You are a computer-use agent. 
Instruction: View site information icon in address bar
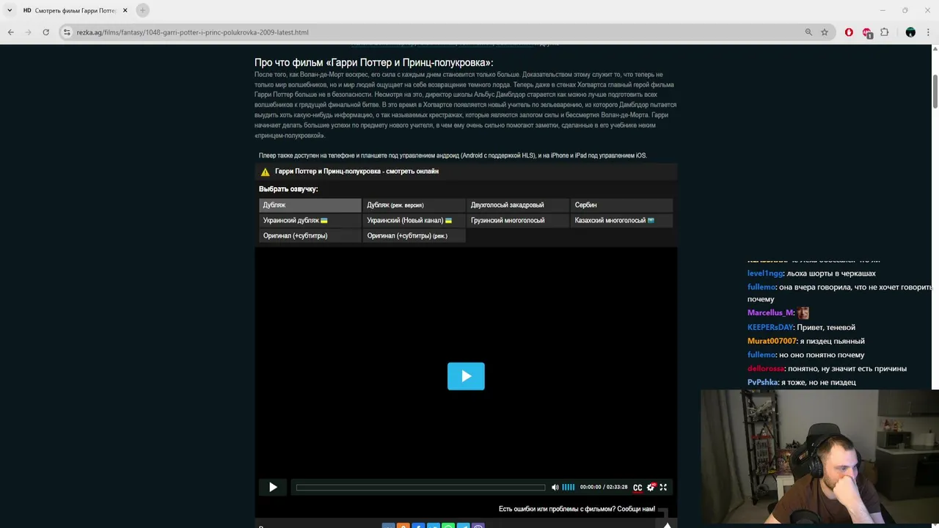67,32
